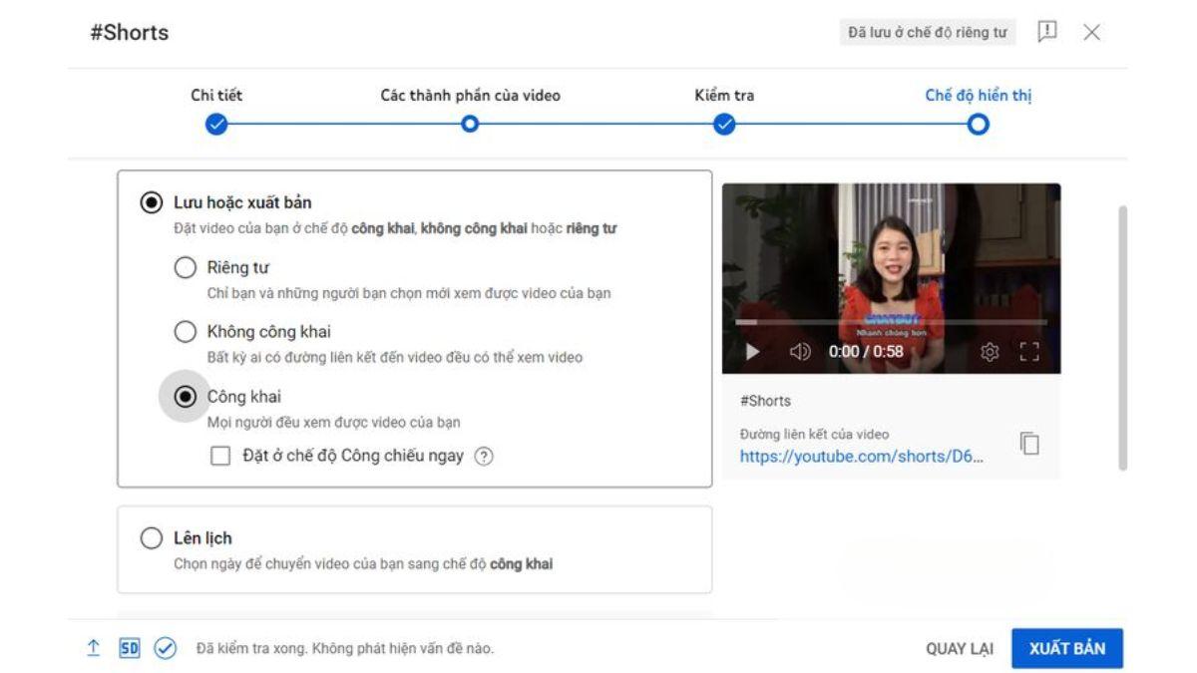Open the youtube.com/shorts video link
The width and height of the screenshot is (1197, 673).
tap(862, 458)
